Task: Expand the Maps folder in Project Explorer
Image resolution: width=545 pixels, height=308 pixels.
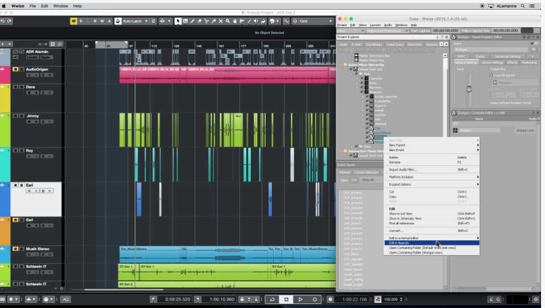Action: pos(352,146)
